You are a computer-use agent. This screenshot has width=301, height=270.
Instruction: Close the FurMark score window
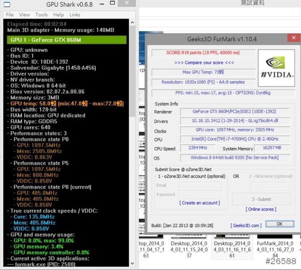click(x=291, y=38)
